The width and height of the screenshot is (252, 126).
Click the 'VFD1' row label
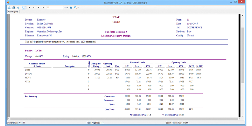click(x=28, y=82)
